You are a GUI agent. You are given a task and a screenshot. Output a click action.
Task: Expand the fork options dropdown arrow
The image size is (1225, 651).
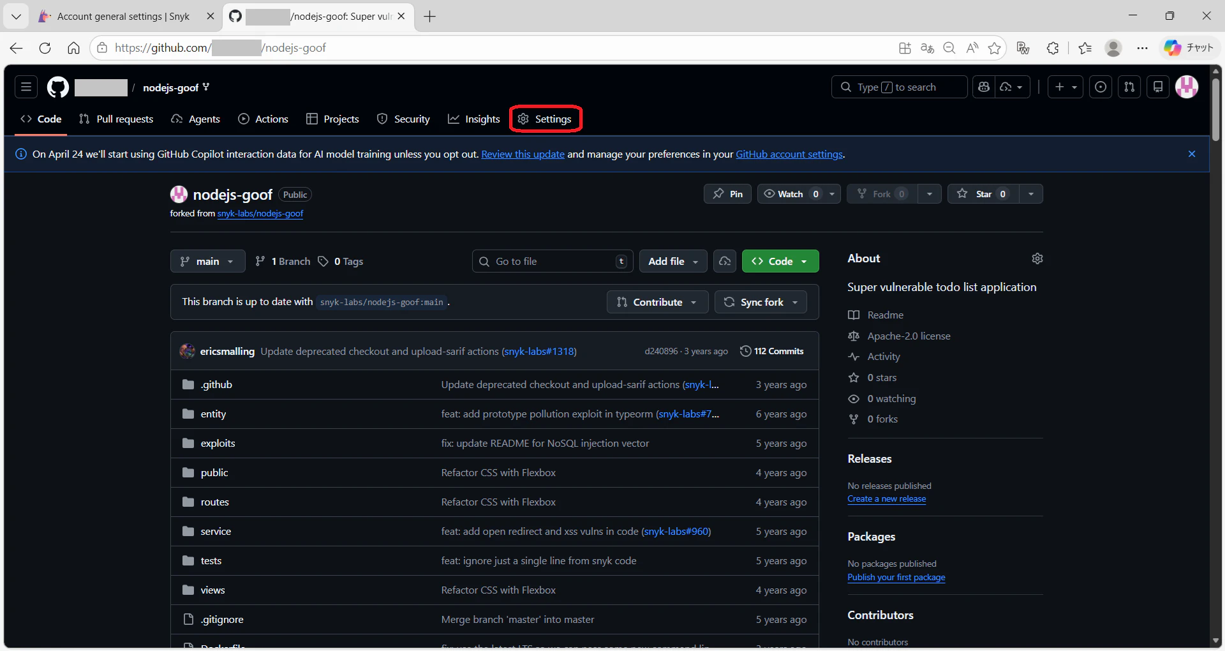[x=930, y=194]
